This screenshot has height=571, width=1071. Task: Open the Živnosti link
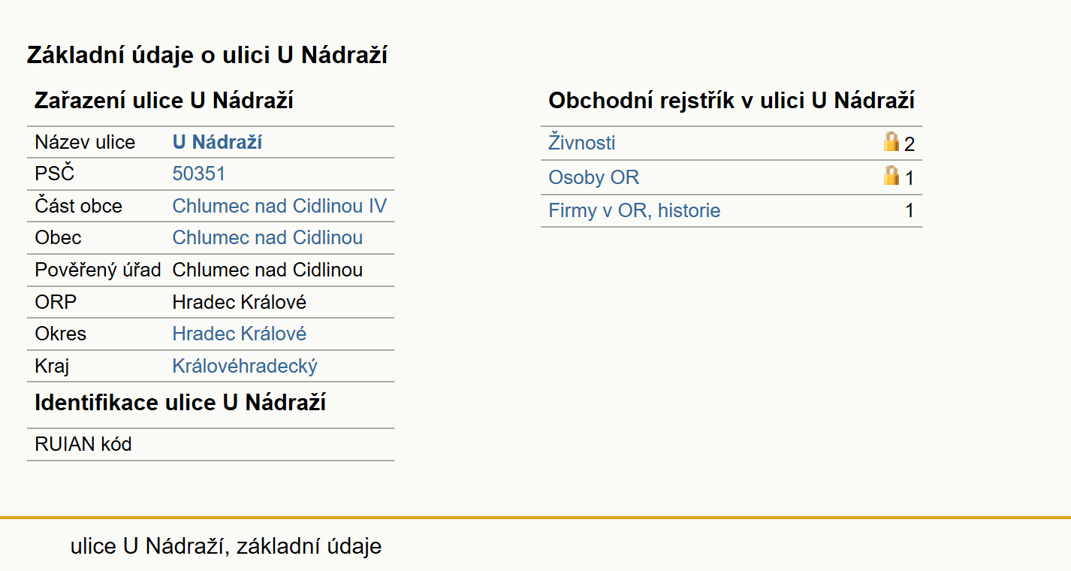click(582, 143)
